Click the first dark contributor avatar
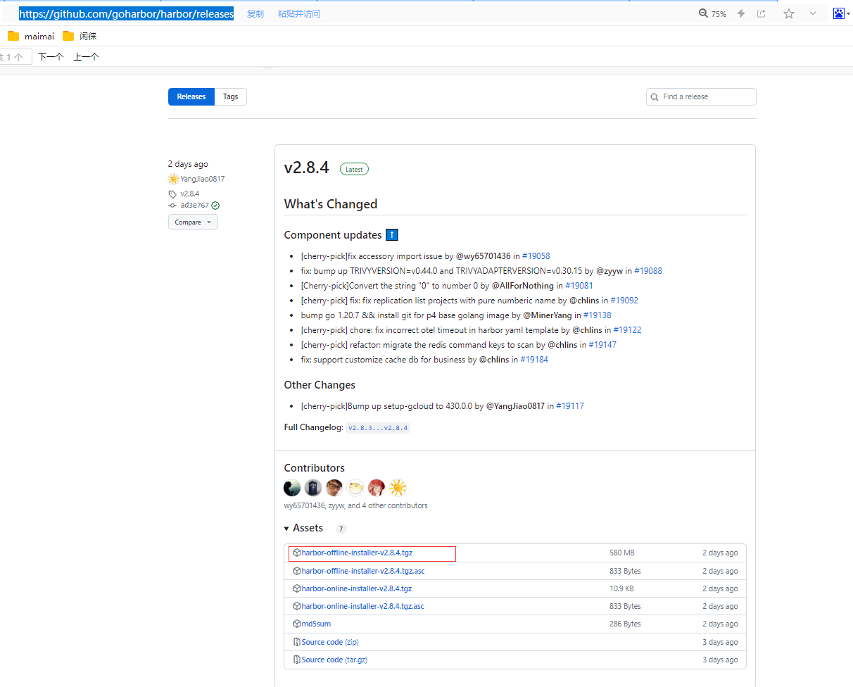The height and width of the screenshot is (687, 853). click(x=293, y=488)
